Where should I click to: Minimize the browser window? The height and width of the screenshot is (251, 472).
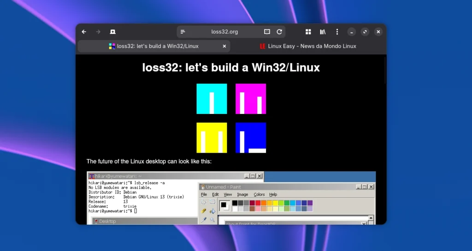(351, 32)
